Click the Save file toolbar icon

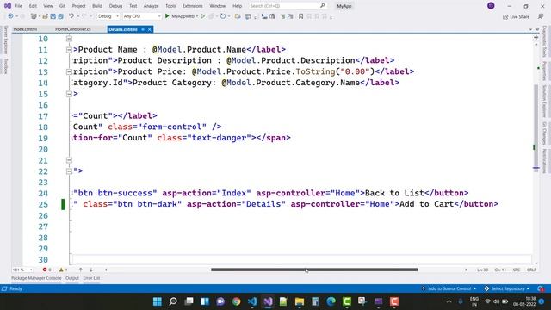point(53,16)
